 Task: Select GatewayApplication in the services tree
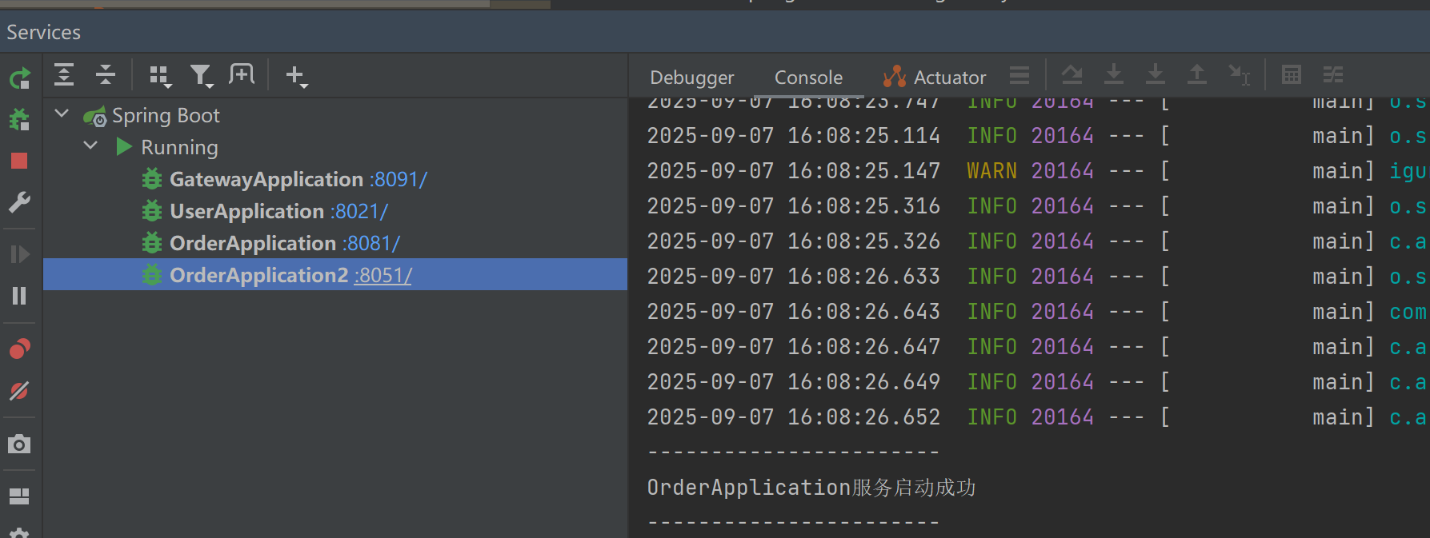tap(266, 179)
